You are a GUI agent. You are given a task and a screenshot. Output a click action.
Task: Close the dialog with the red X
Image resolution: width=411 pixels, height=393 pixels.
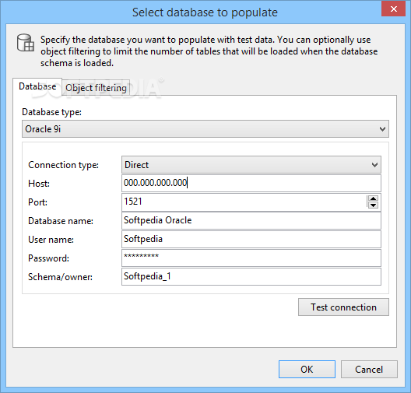(x=393, y=9)
